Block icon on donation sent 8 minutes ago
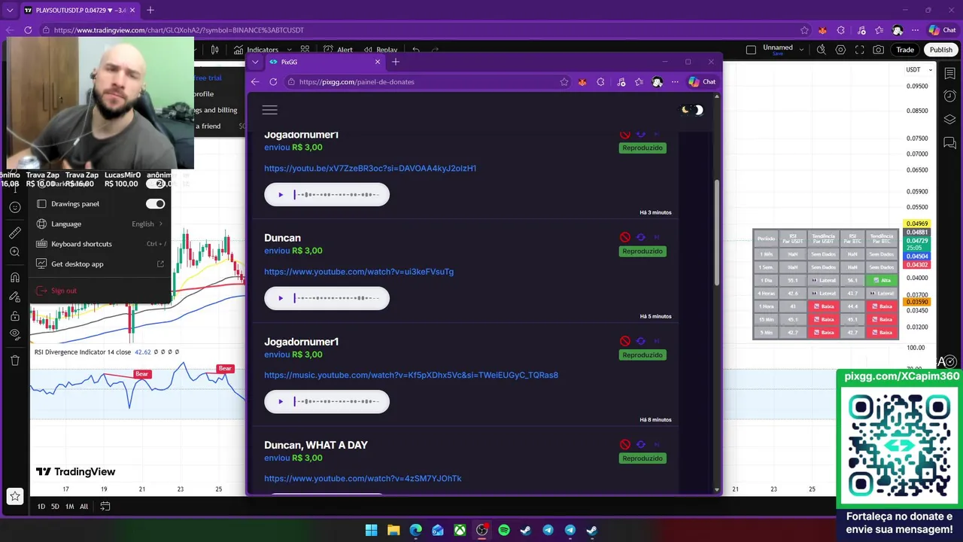The height and width of the screenshot is (542, 963). click(625, 341)
